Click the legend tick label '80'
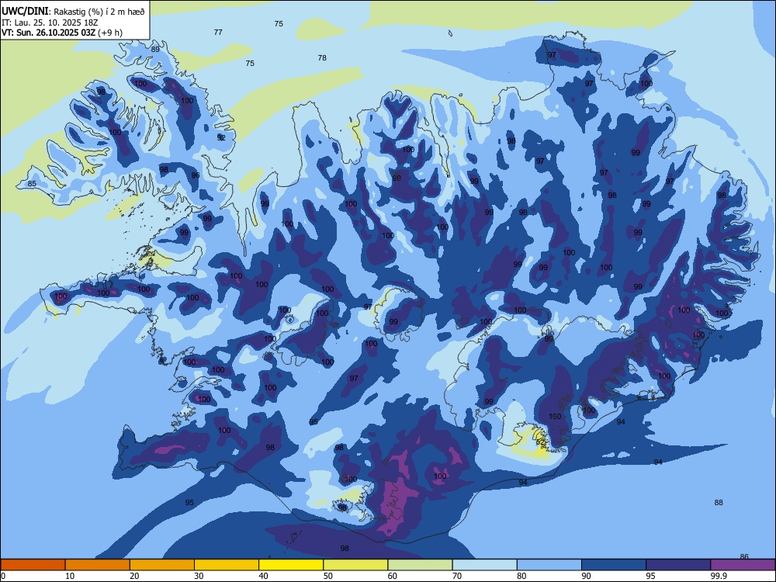Screen dimensions: 776x582 click(x=522, y=576)
